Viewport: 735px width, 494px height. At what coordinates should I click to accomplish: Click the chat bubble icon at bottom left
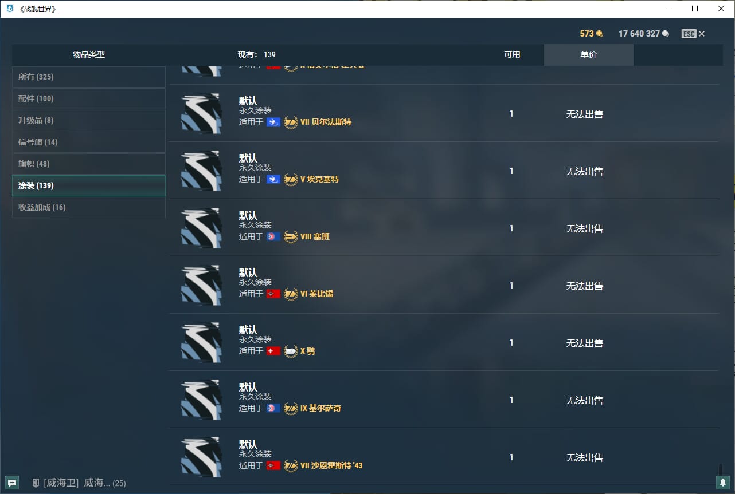coord(12,483)
